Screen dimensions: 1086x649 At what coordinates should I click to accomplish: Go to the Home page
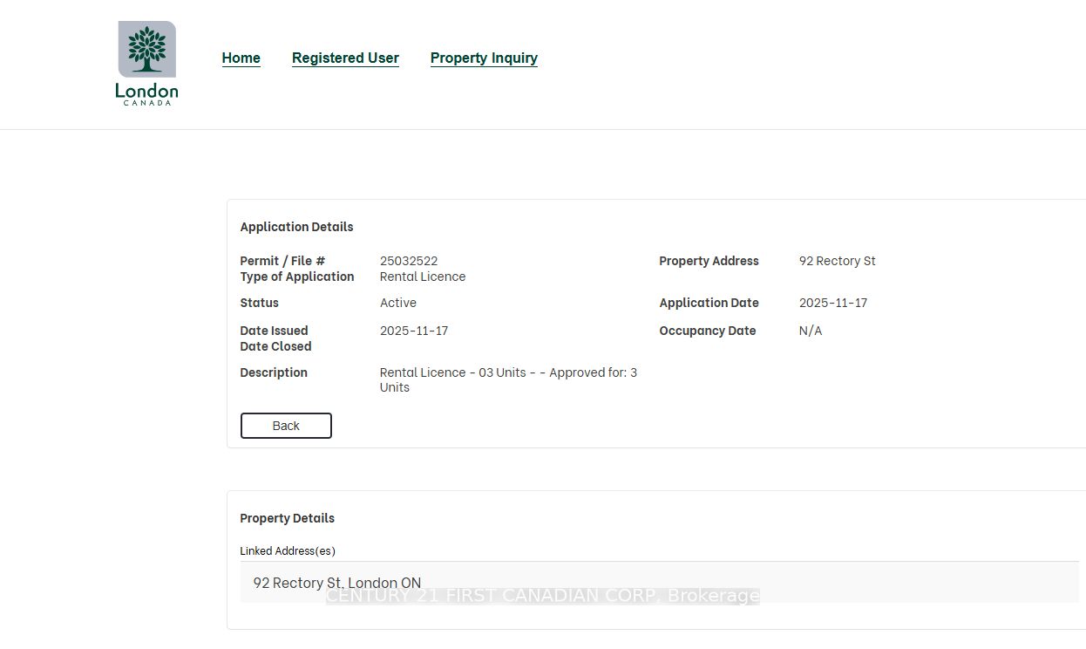tap(241, 58)
